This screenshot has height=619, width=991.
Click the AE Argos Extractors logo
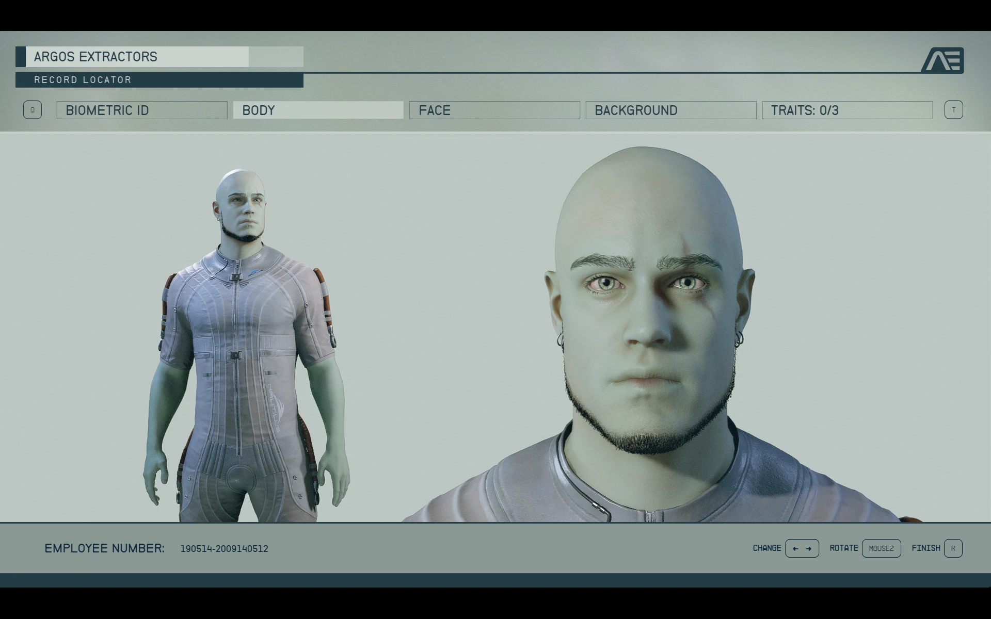click(942, 60)
